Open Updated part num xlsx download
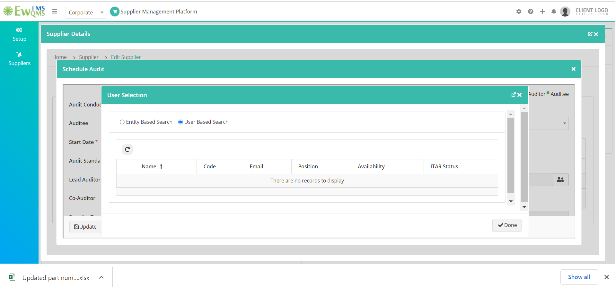 pos(56,278)
